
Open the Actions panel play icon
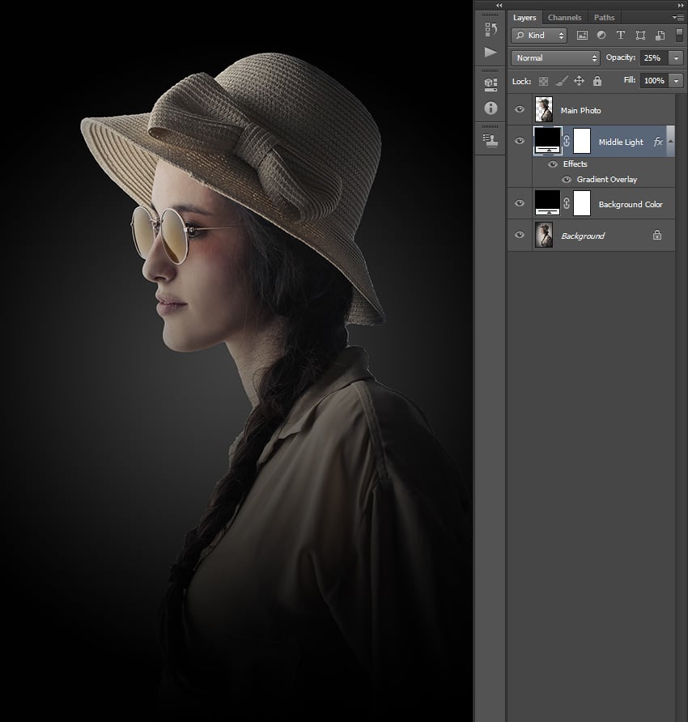click(491, 53)
